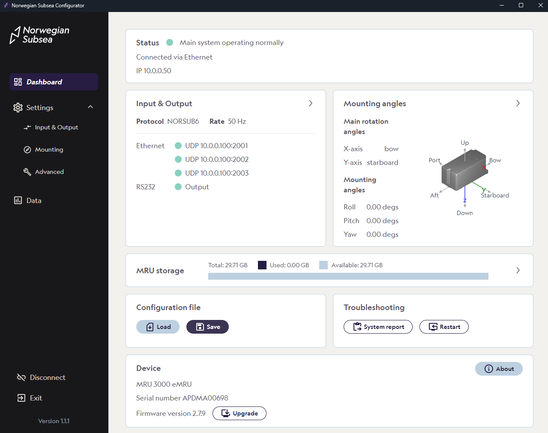Open the Advanced settings page
548x433 pixels.
[49, 172]
